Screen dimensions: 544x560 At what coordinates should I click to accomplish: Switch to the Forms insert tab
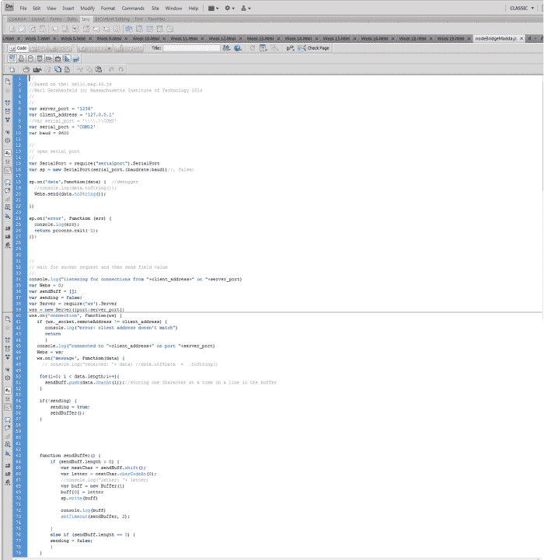click(55, 19)
